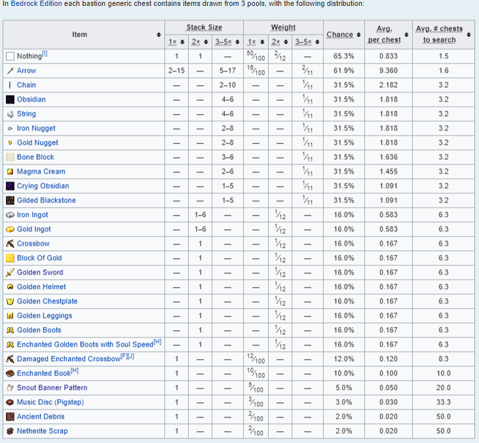Screen dimensions: 479x443
Task: Click the Iron Ingot icon
Action: pos(10,215)
